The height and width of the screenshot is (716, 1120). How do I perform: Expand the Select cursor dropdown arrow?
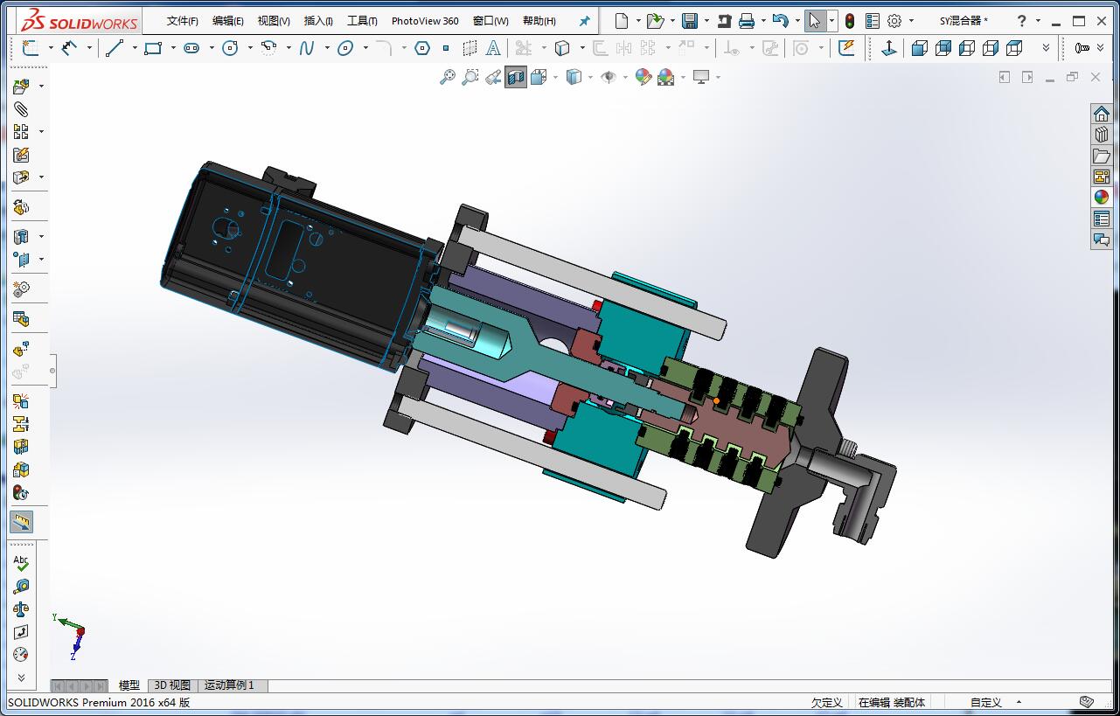(831, 21)
